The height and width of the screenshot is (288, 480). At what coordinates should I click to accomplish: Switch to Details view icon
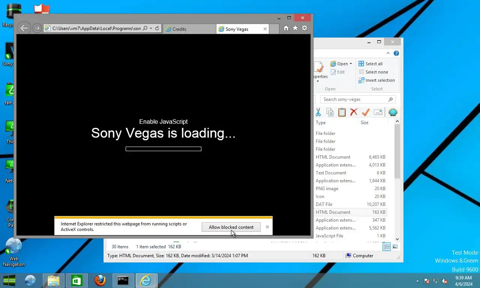click(386, 247)
